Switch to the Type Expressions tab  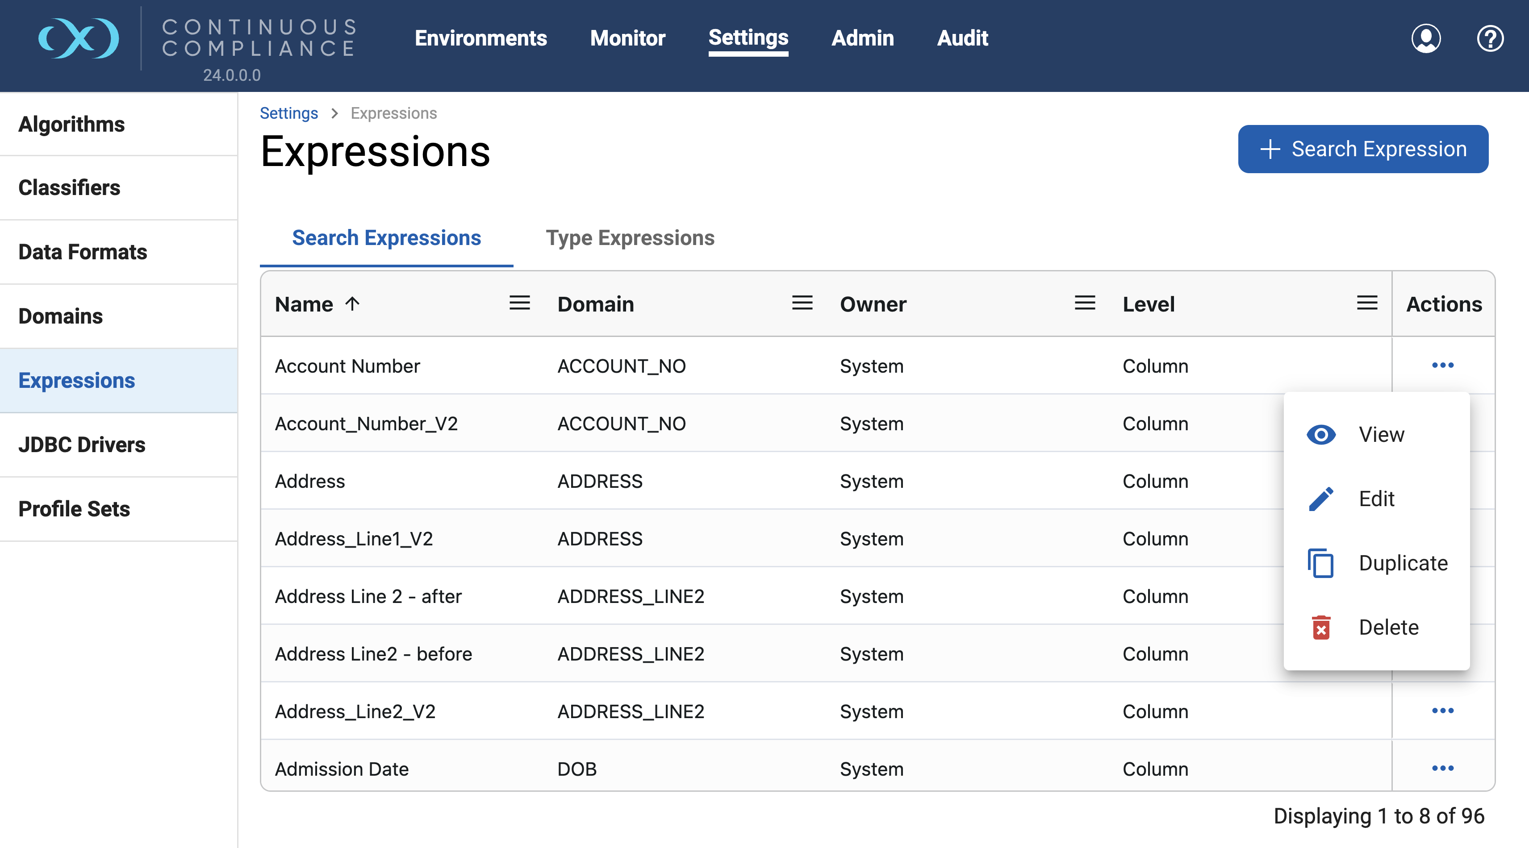(630, 238)
